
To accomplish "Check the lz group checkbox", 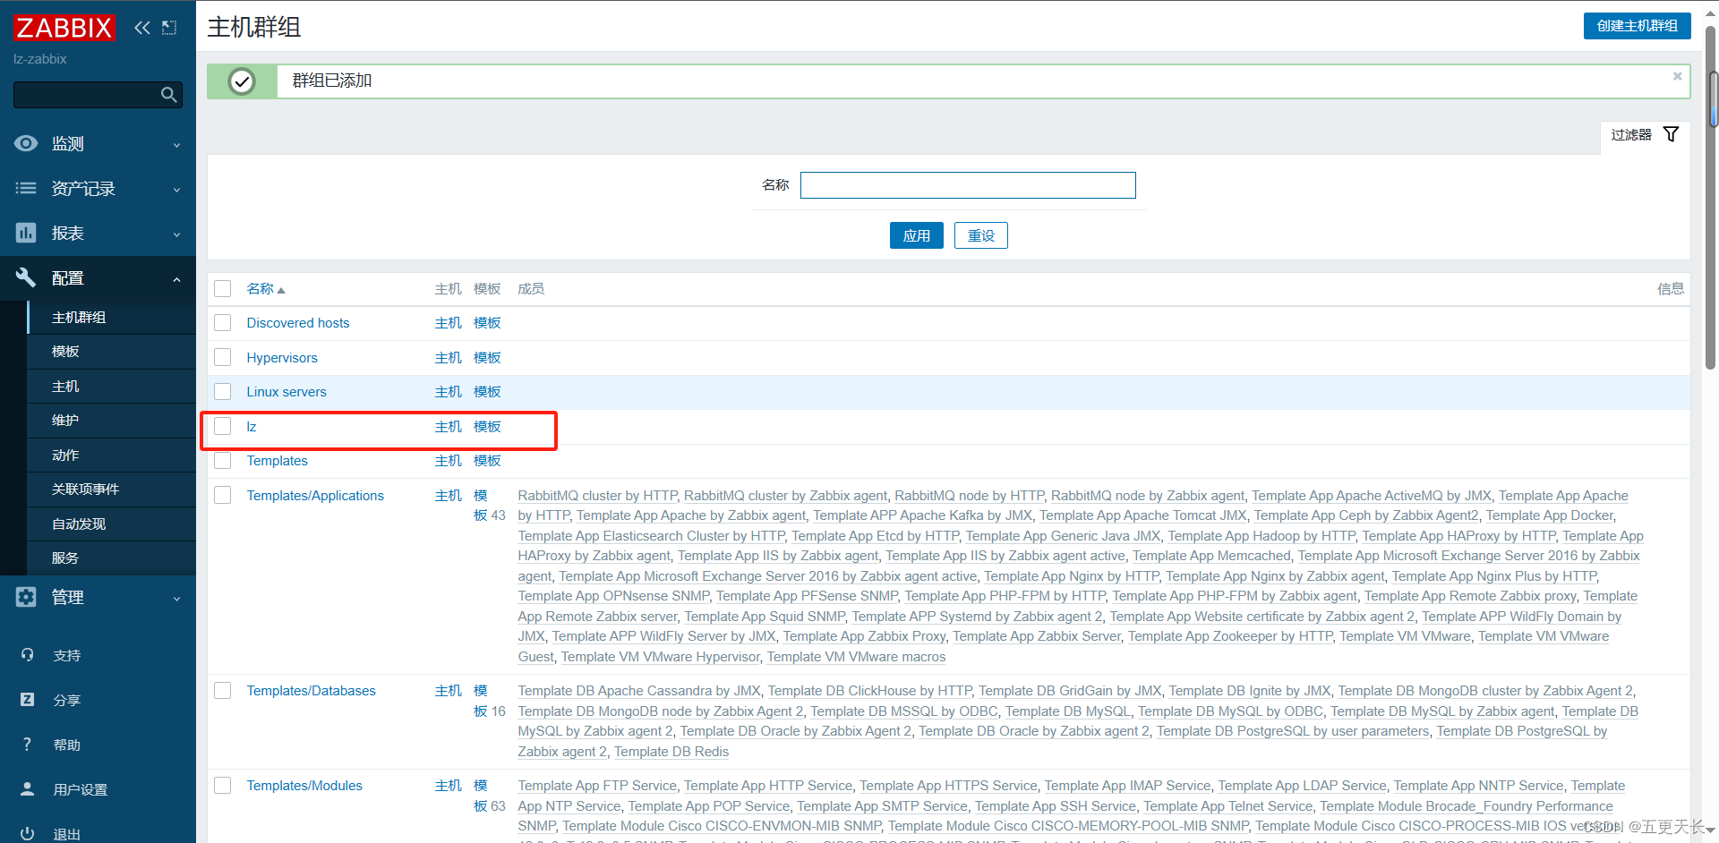I will point(223,427).
